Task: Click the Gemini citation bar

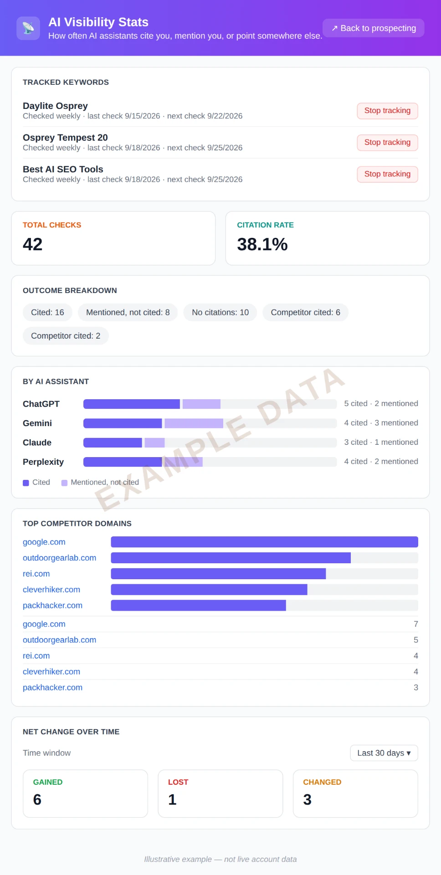Action: (x=210, y=423)
